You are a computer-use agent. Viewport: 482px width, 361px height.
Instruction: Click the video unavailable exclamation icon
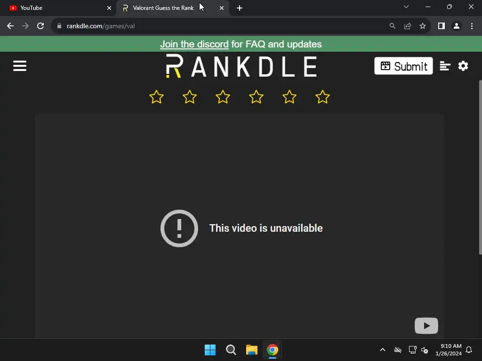(x=179, y=228)
